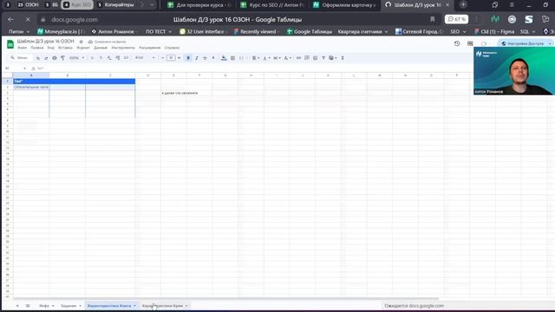Click the horizontal scrollbar of the sheet
Viewport: 555px width, 312px height.
coord(225,299)
